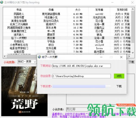Click the green 浏览 browse button
The width and height of the screenshot is (136, 118).
[x=119, y=76]
